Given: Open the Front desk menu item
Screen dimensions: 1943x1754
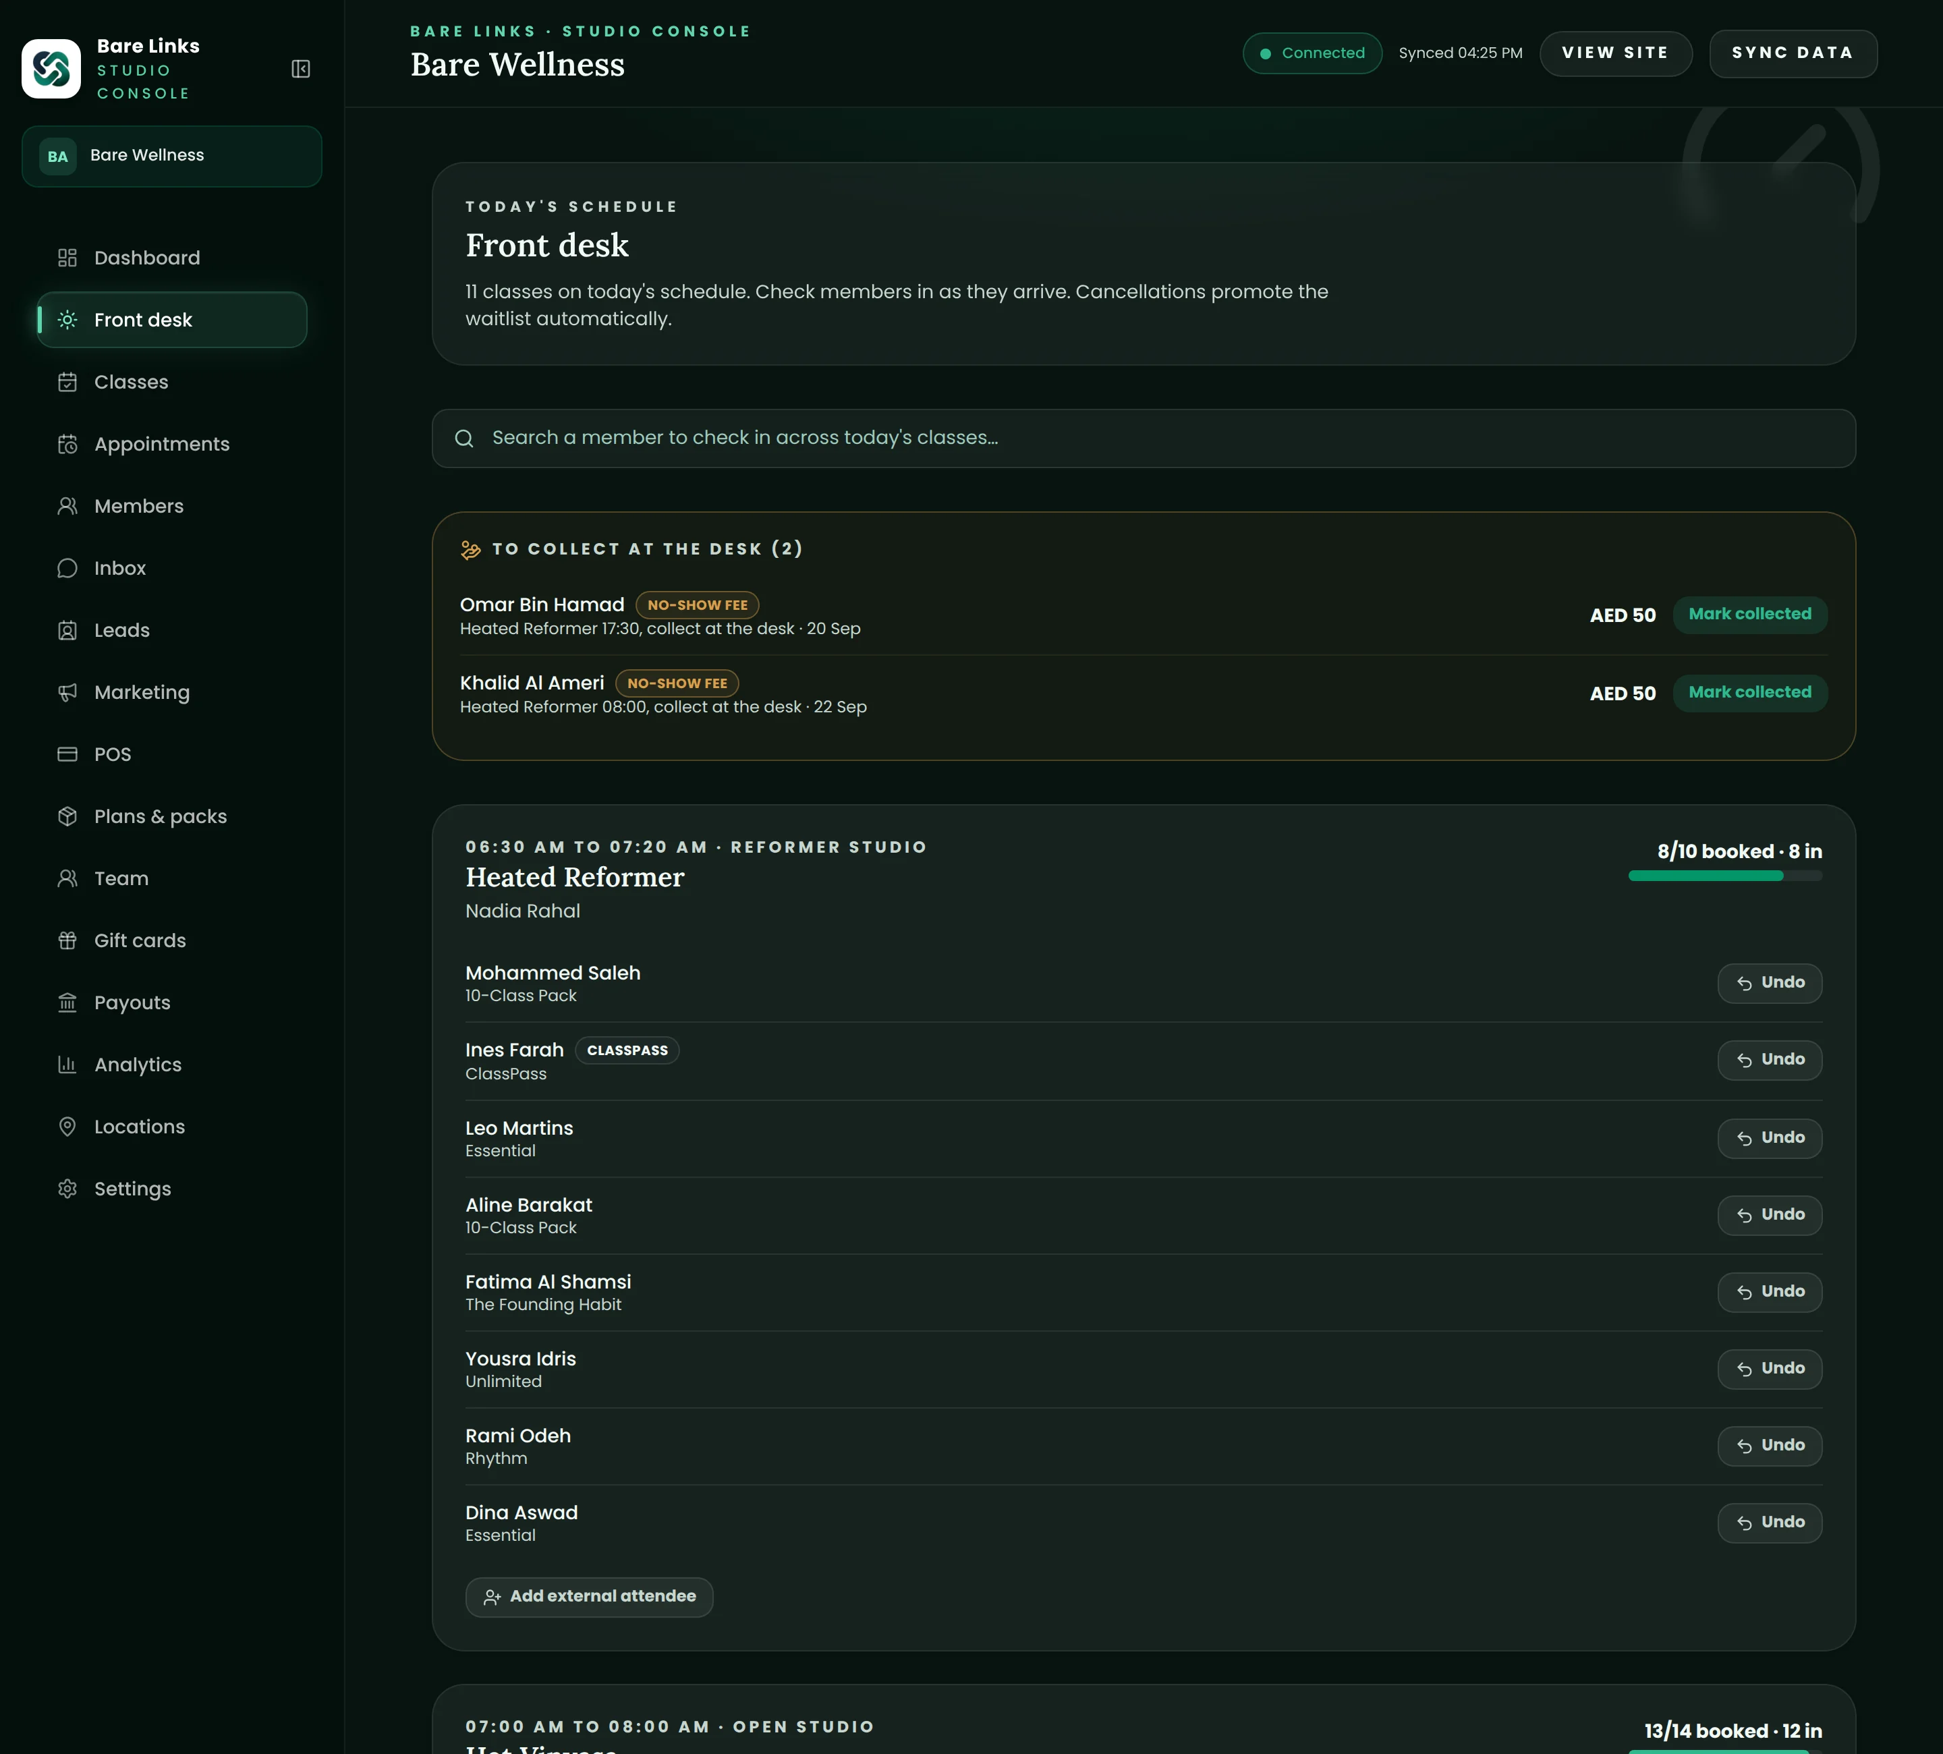Looking at the screenshot, I should (171, 320).
